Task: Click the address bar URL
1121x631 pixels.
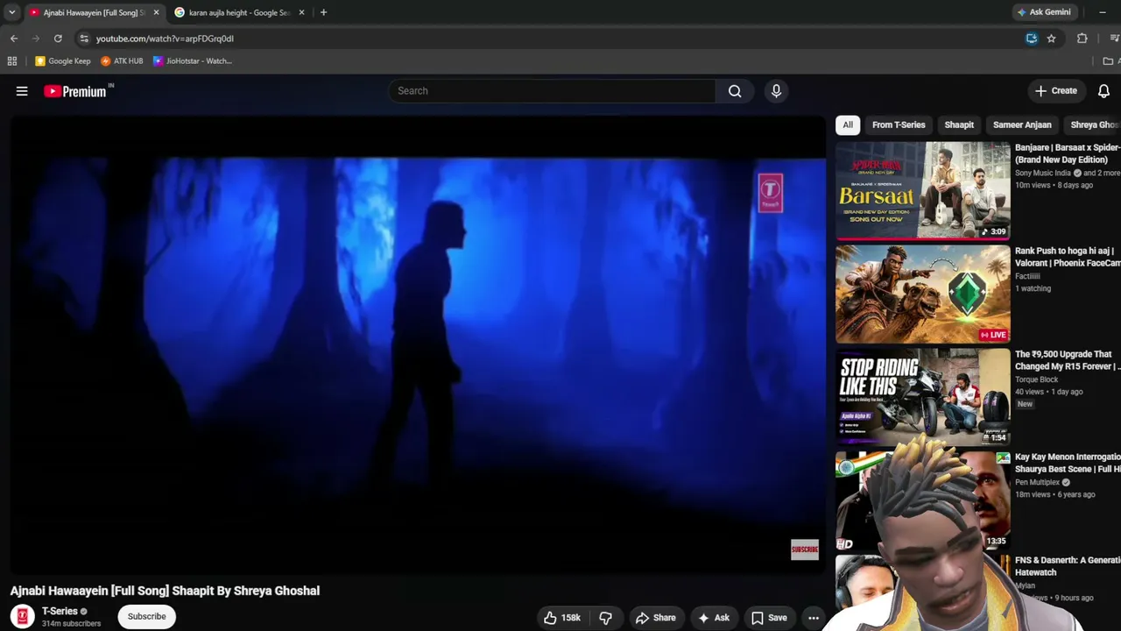Action: (x=165, y=39)
